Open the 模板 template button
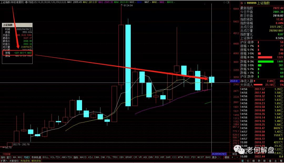 pyautogui.click(x=227, y=157)
